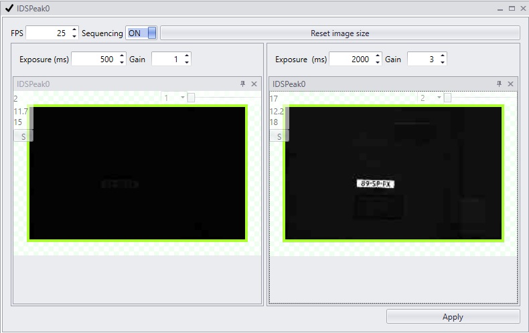Screen dimensions: 529x333
Task: Click the right IDSPeak0 panel title
Action: tap(289, 84)
